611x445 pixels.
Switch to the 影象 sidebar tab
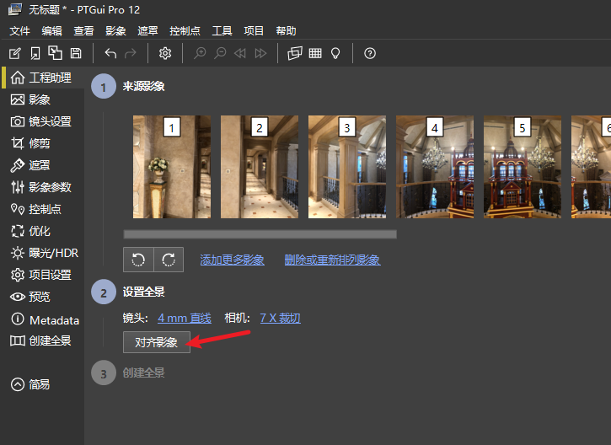tap(30, 99)
